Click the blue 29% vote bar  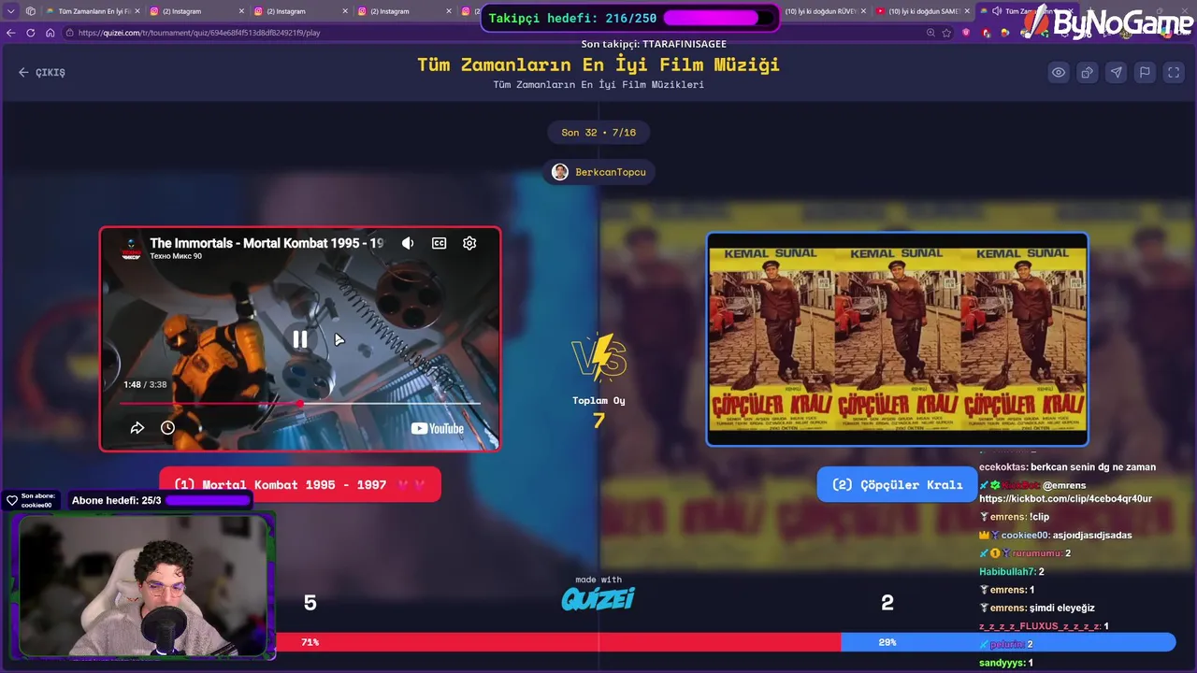[1008, 642]
